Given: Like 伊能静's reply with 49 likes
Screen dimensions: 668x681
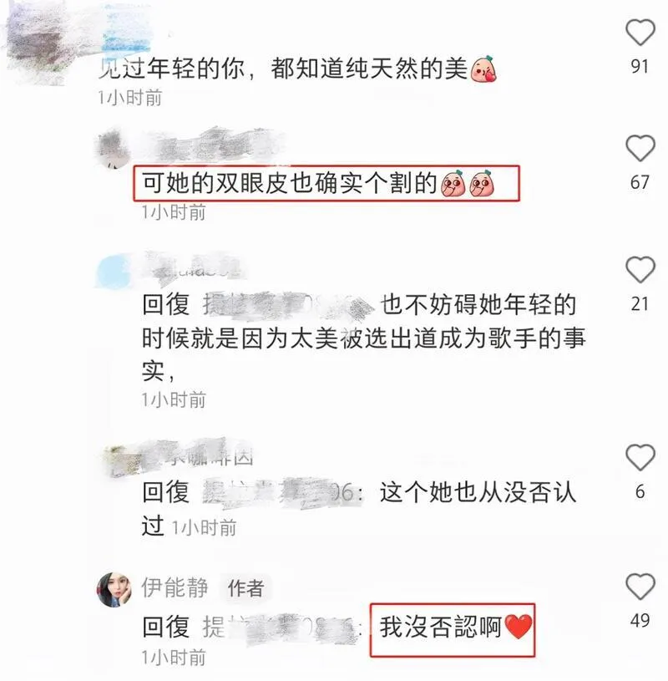Looking at the screenshot, I should [640, 587].
